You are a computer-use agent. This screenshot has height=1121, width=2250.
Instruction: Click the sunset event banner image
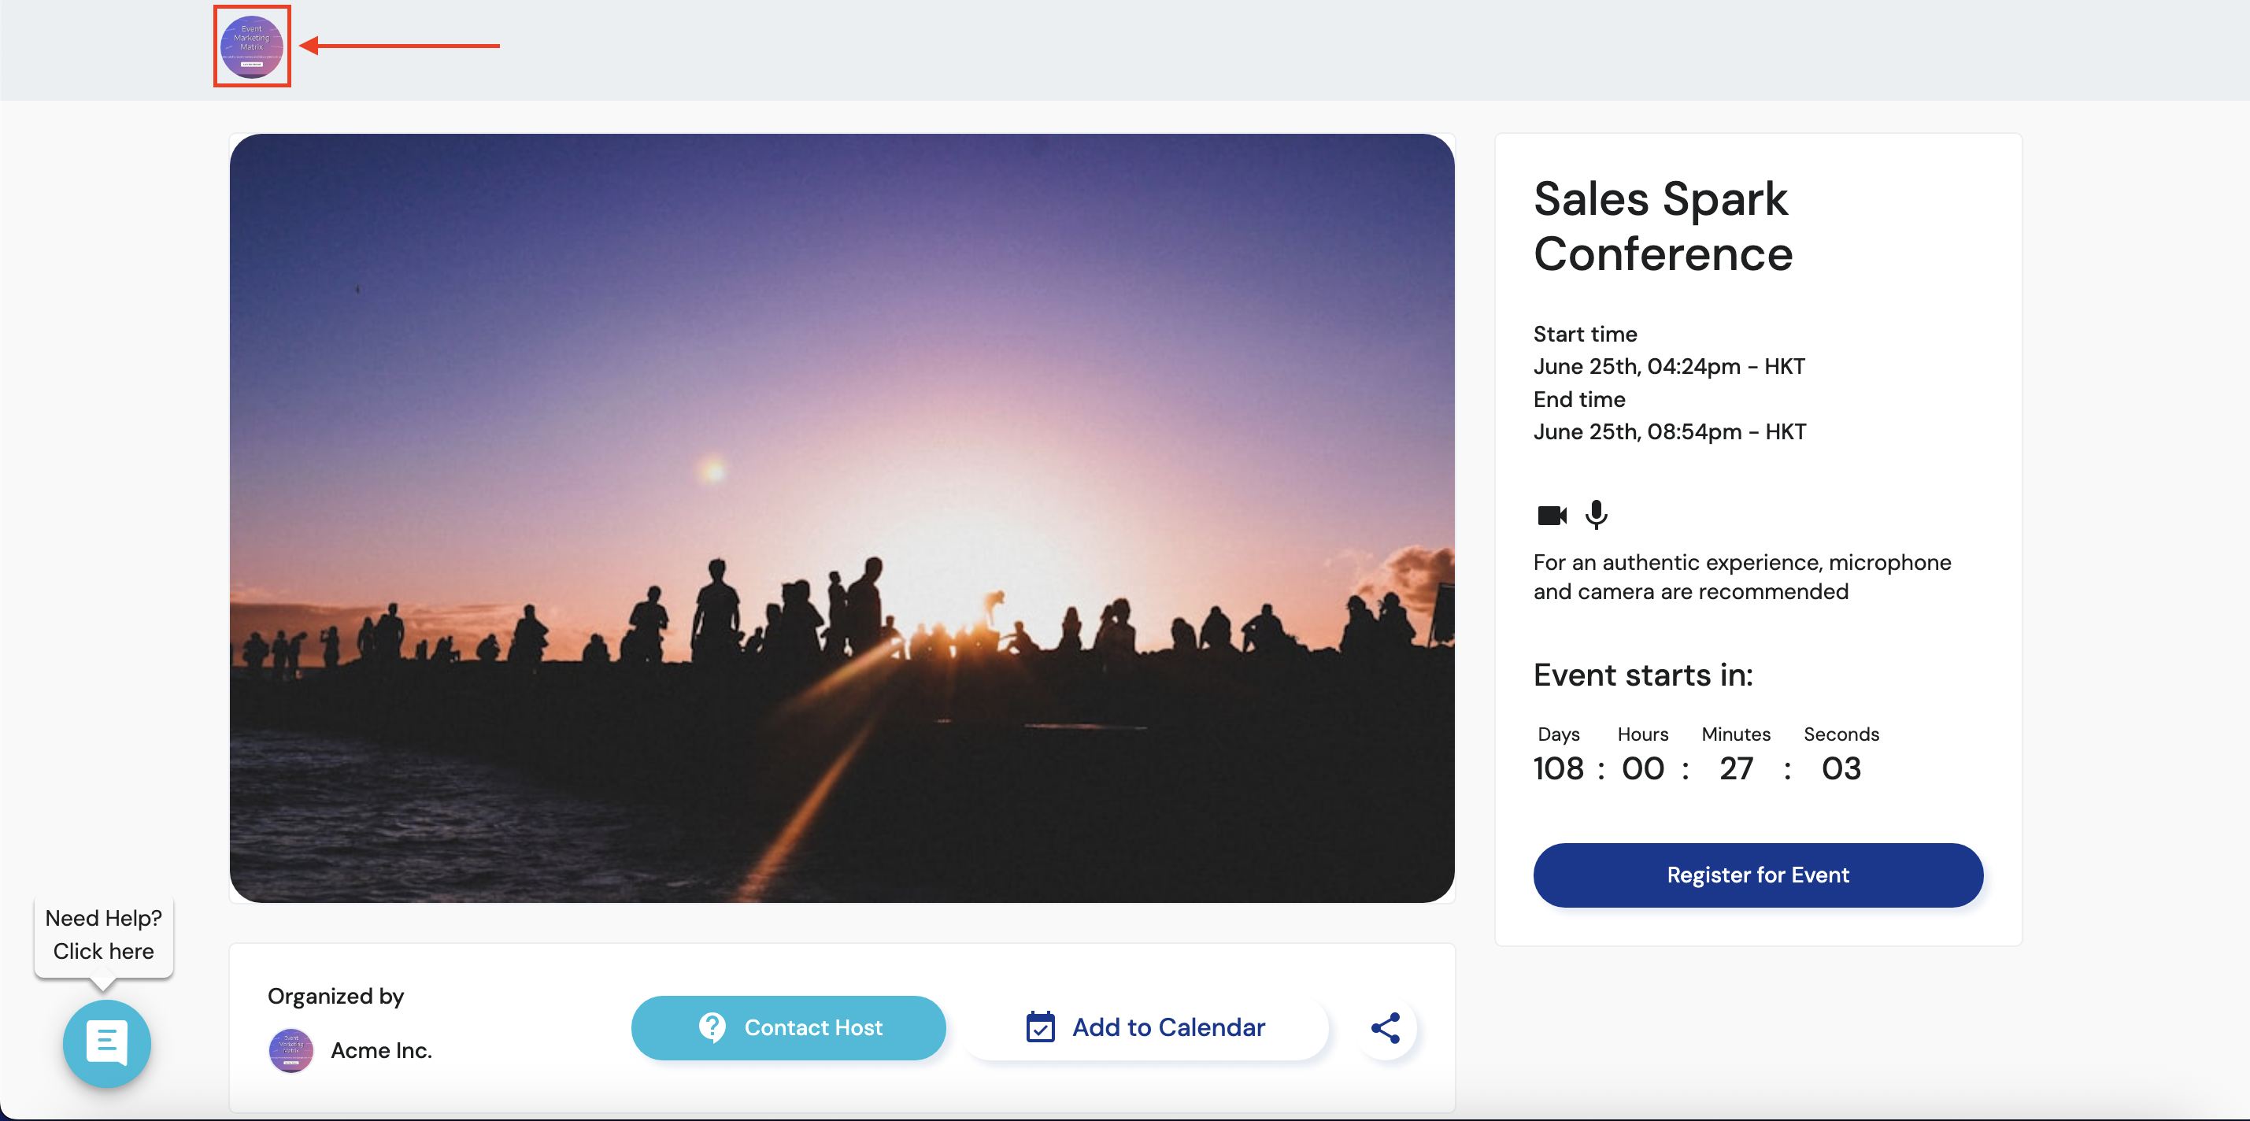[x=841, y=517]
